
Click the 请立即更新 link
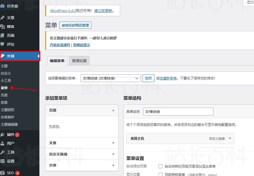[103, 11]
